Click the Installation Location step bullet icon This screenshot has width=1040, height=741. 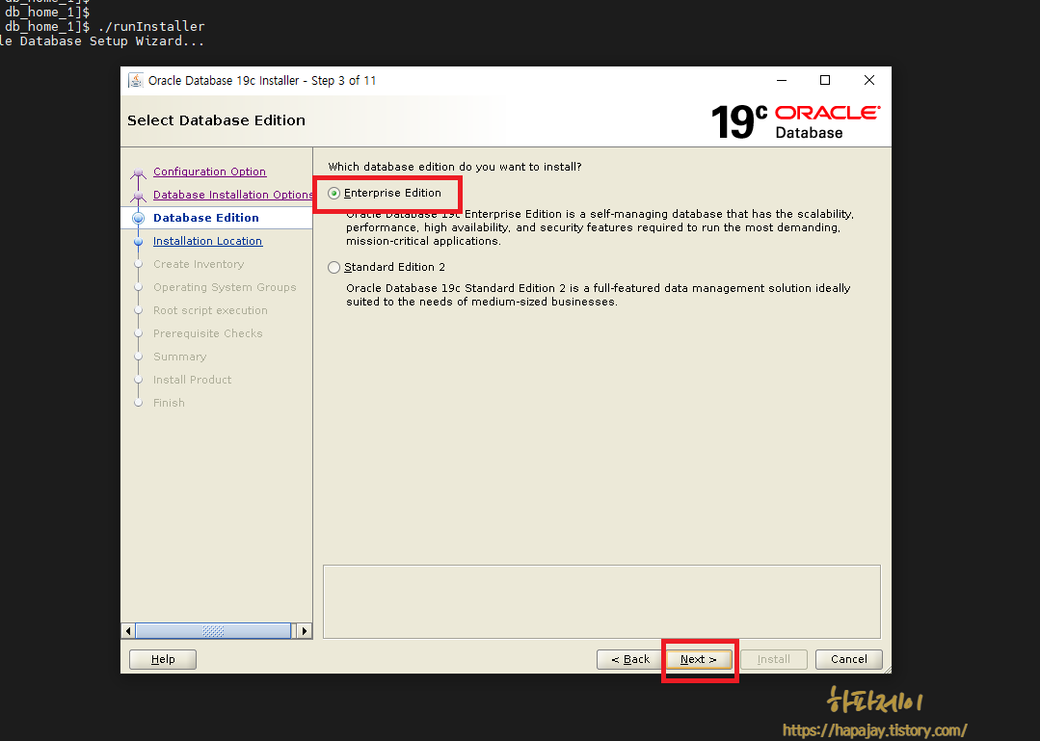138,242
